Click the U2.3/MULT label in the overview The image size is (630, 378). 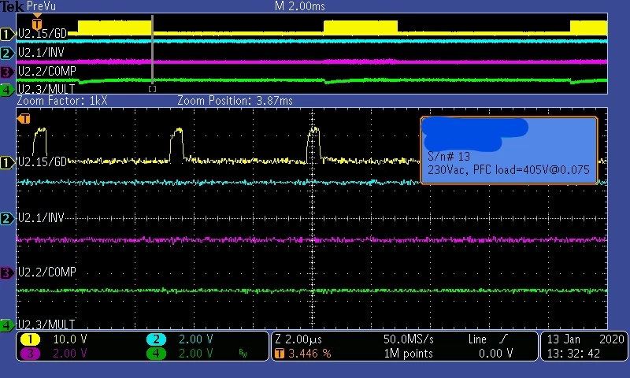pos(46,89)
